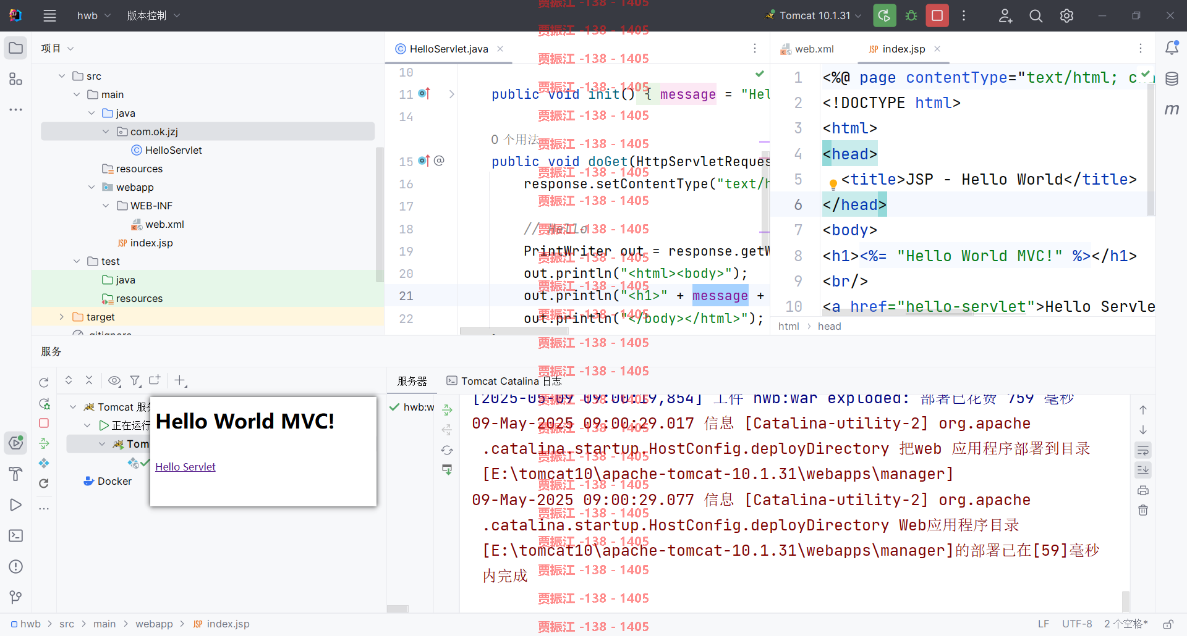
Task: Clear the console with the trash icon
Action: [1143, 510]
